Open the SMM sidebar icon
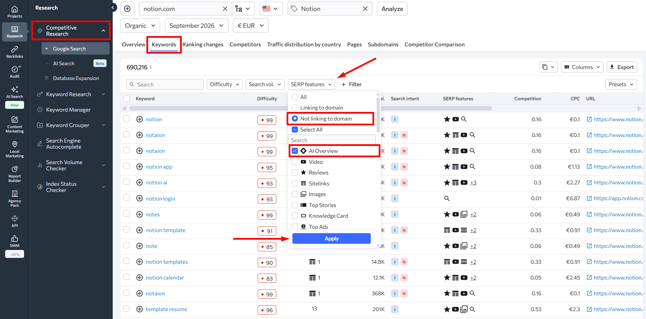The image size is (646, 319). [14, 241]
